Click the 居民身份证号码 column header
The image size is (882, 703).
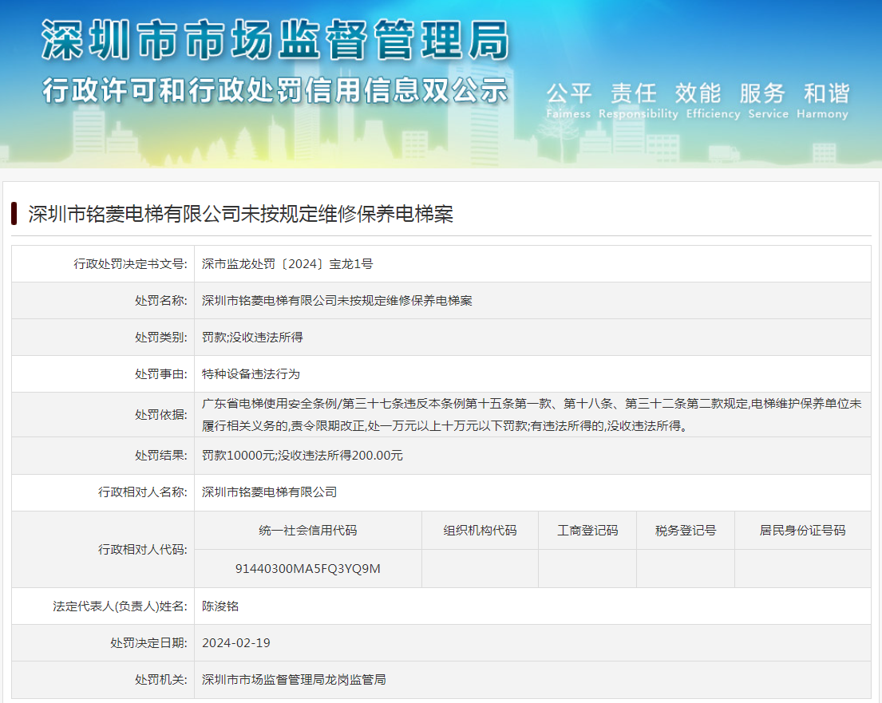(802, 531)
